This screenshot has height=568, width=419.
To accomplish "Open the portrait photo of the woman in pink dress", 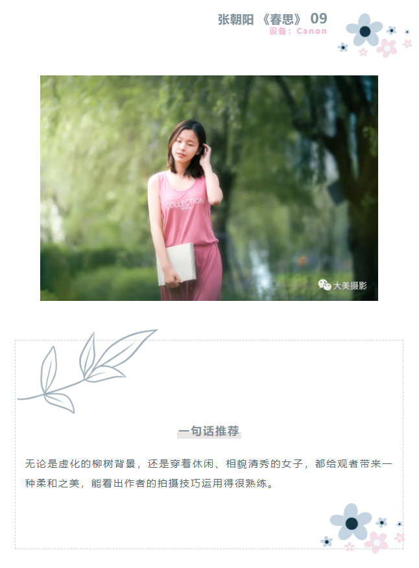I will click(209, 188).
